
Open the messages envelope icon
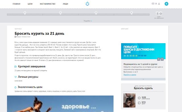click(x=153, y=4)
